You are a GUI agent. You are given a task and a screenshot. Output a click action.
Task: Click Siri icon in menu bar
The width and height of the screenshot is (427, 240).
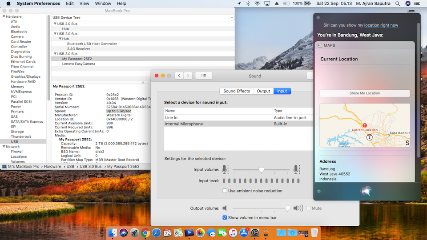pyautogui.click(x=408, y=4)
